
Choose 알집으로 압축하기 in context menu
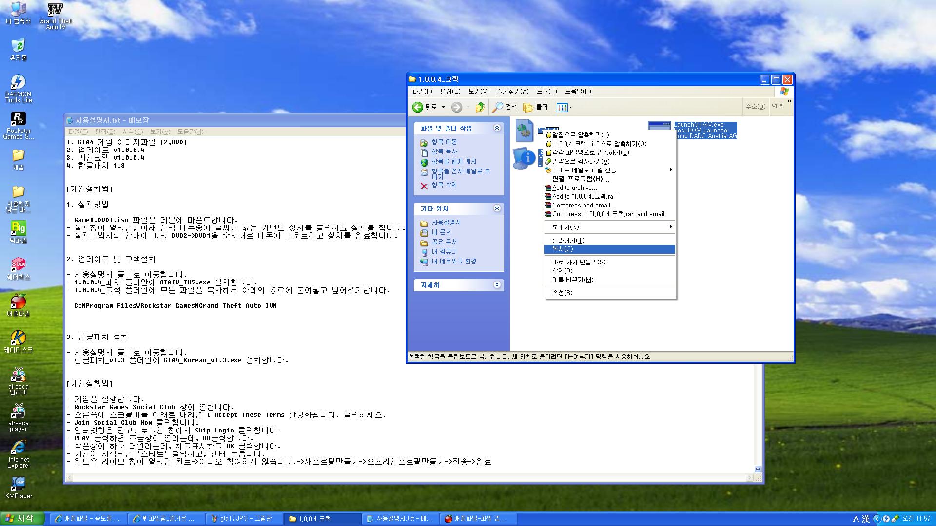pyautogui.click(x=609, y=135)
